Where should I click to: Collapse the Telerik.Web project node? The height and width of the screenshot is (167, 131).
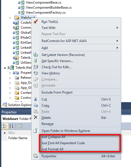(5, 68)
